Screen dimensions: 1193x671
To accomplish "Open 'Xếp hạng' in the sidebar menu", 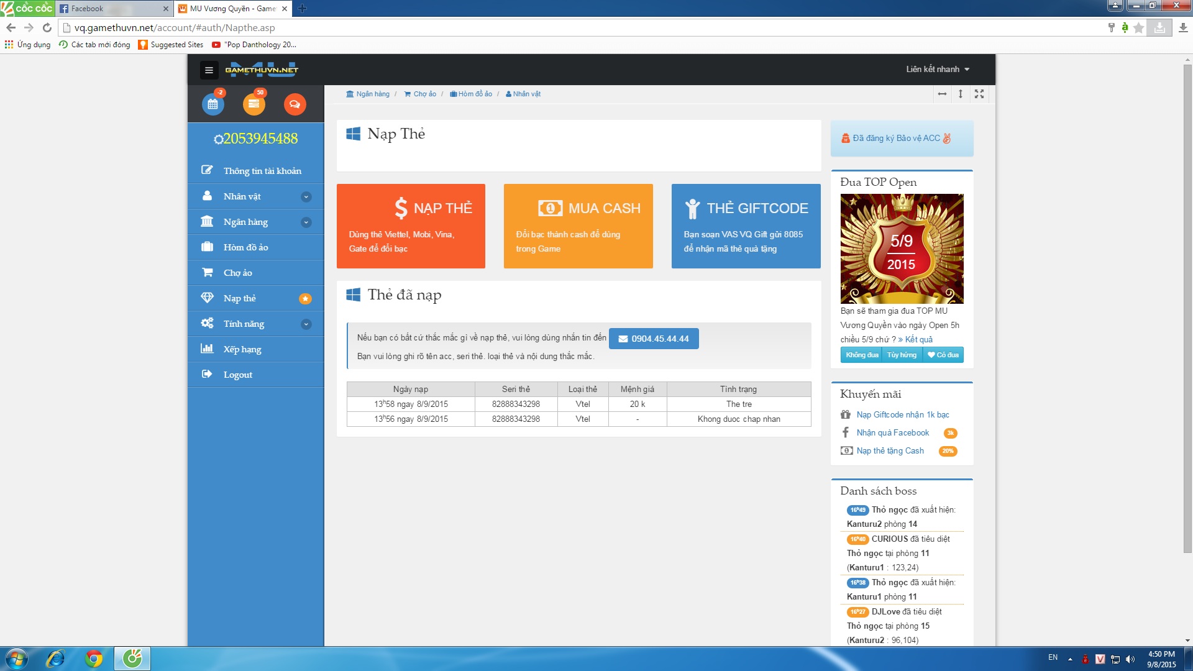I will coord(242,349).
